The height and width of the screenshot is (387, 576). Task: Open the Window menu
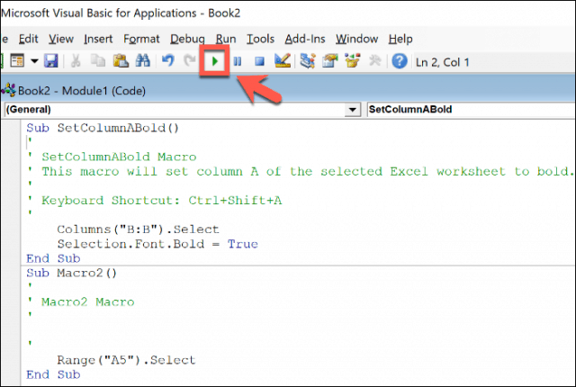(356, 39)
